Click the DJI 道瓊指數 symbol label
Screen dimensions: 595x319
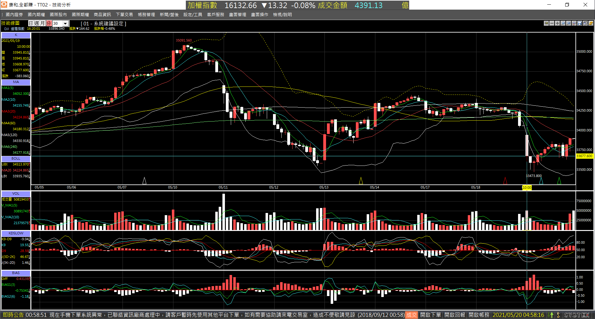(x=14, y=29)
